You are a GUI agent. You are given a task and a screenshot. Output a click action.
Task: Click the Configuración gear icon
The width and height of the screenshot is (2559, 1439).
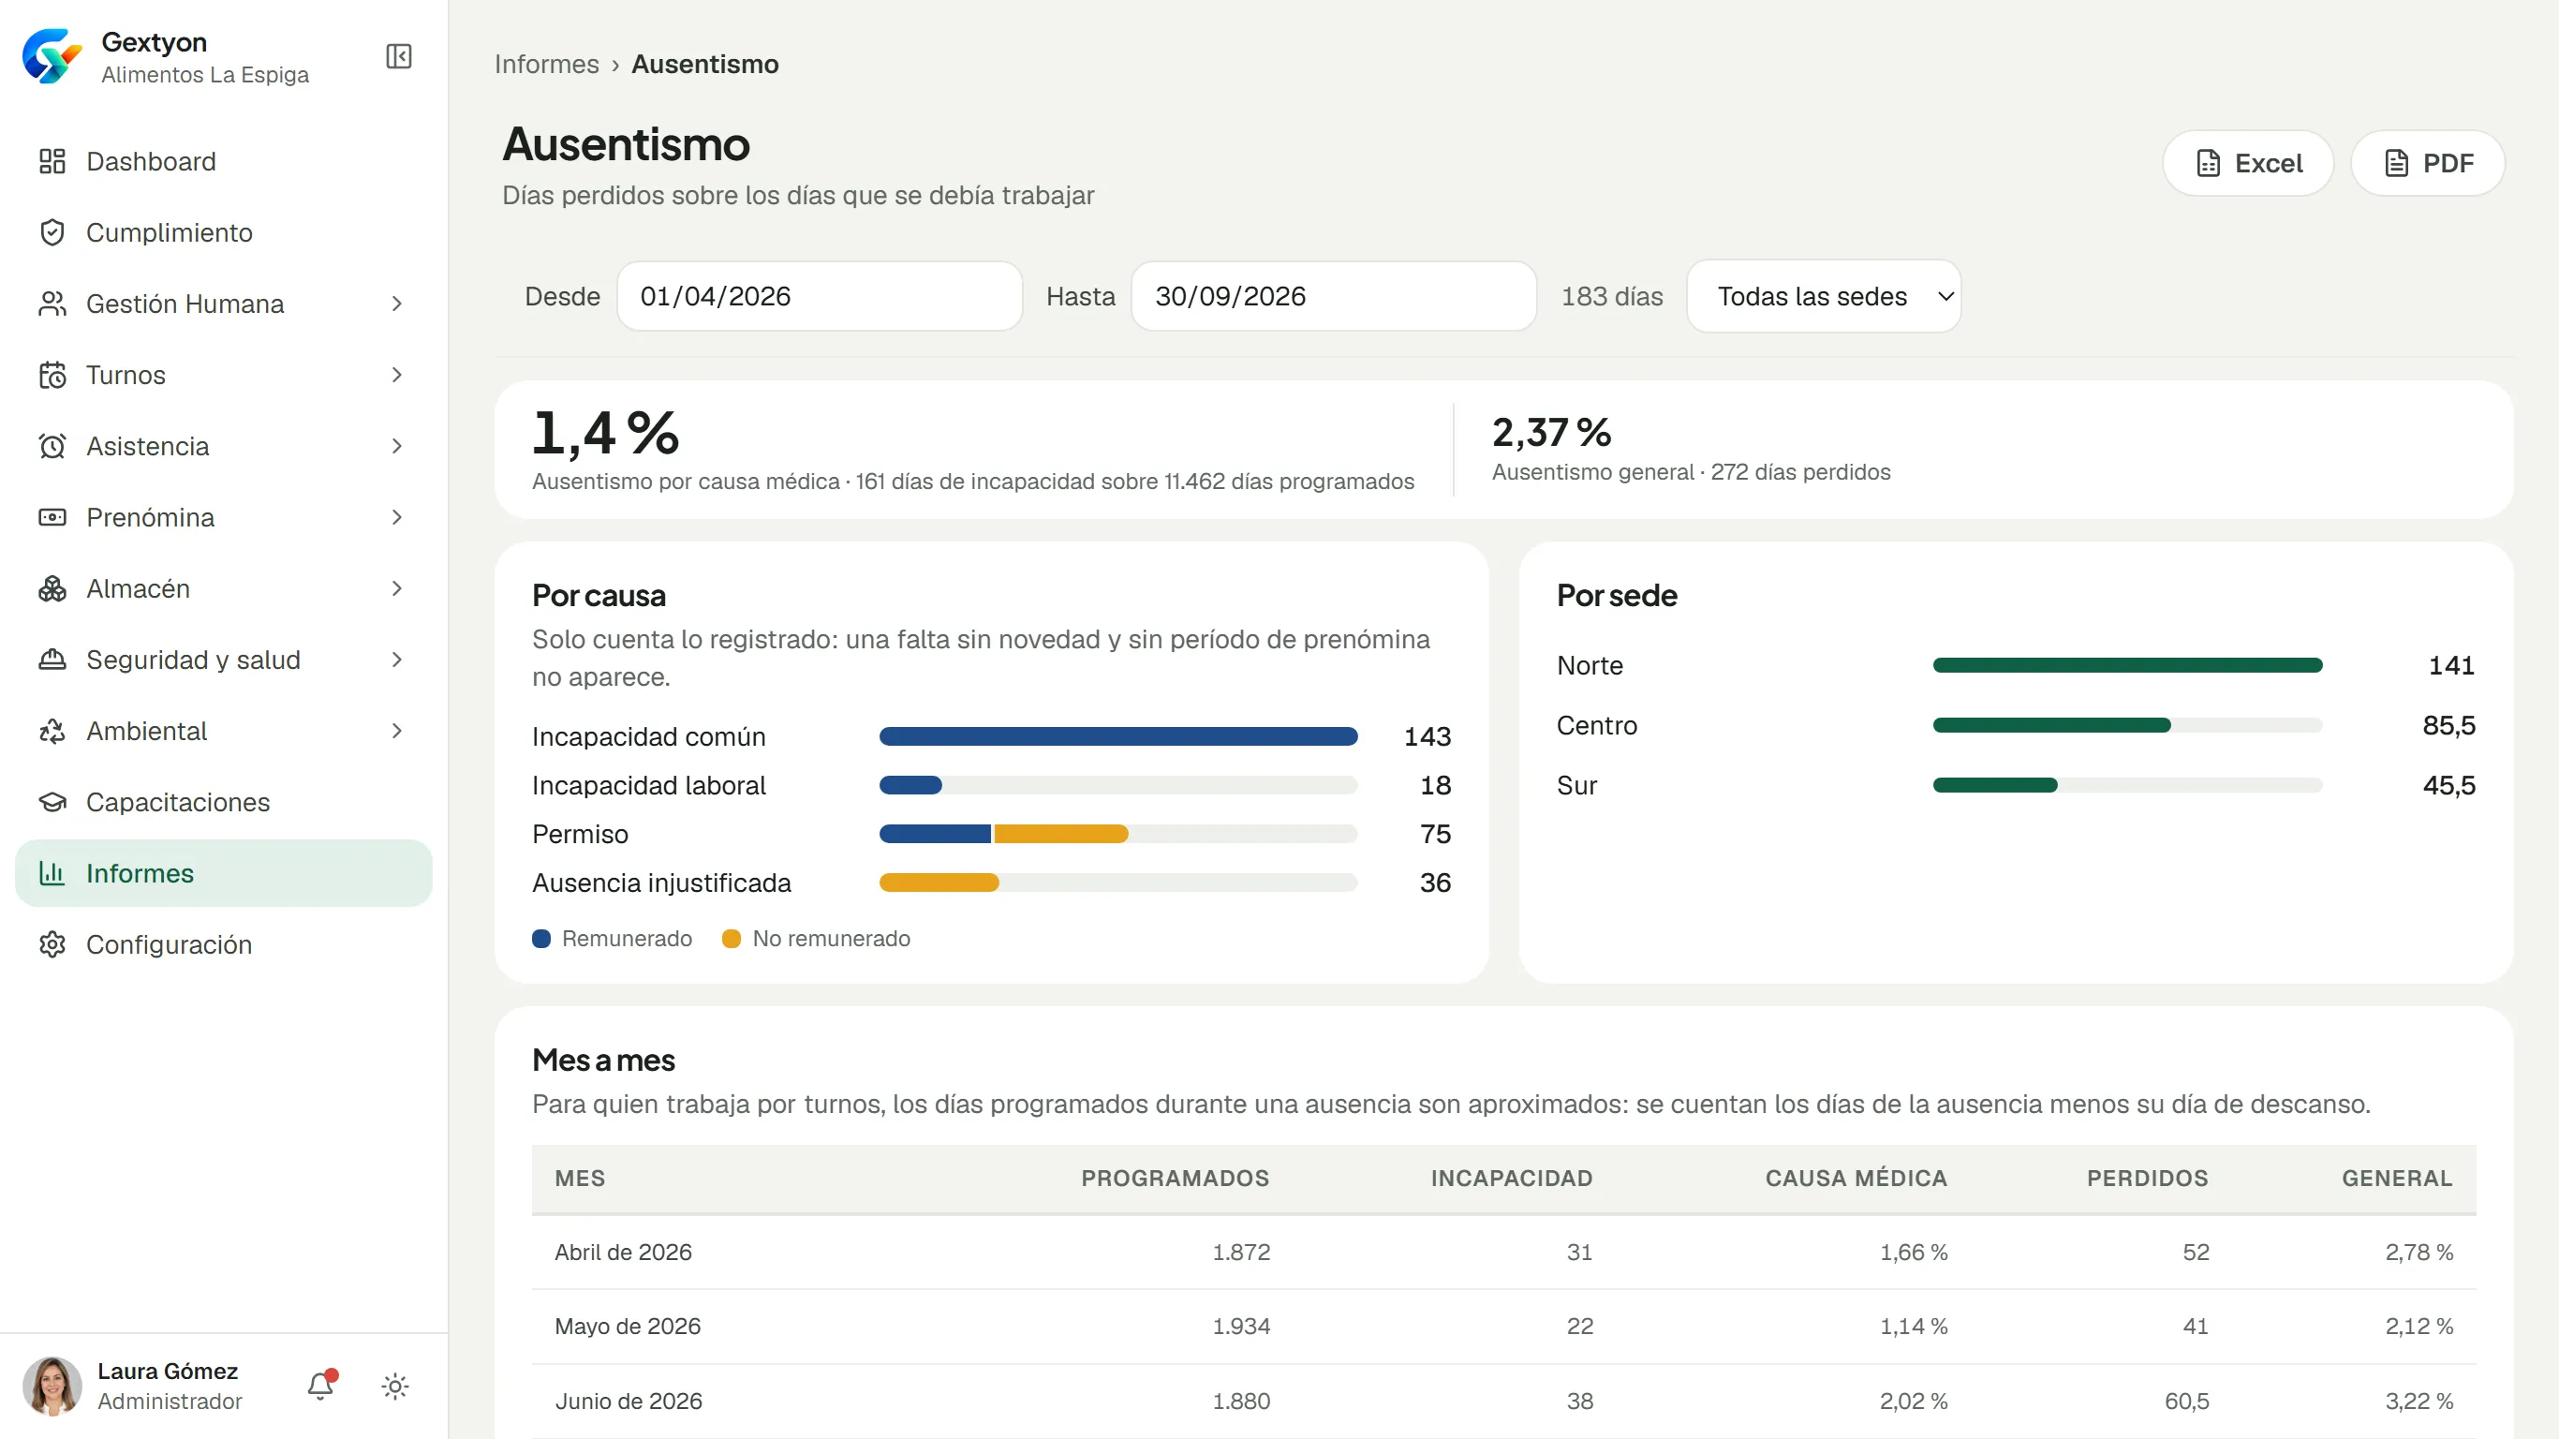coord(52,944)
